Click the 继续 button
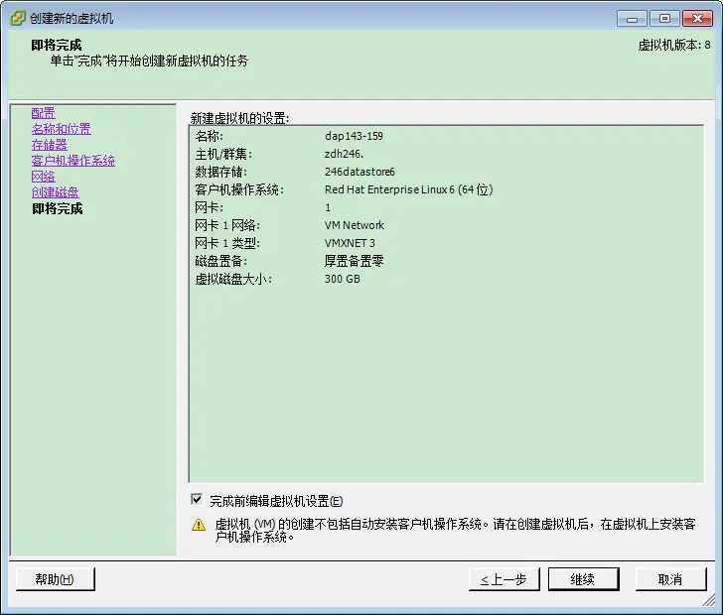 [x=583, y=579]
